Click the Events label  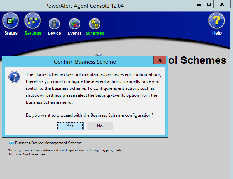tap(75, 33)
